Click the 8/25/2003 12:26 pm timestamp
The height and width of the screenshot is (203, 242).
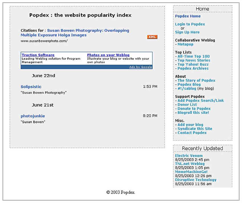pos(193,176)
